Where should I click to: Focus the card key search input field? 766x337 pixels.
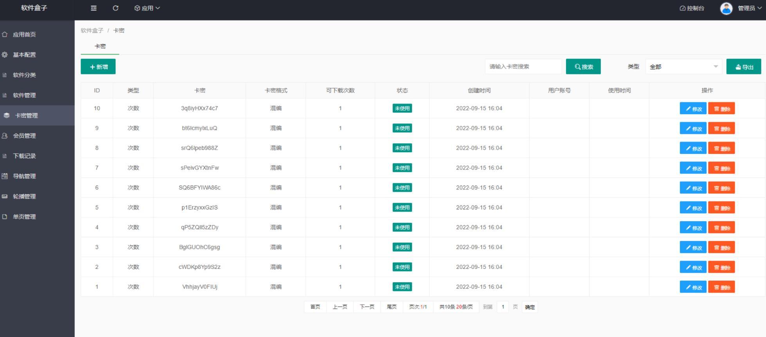[523, 67]
